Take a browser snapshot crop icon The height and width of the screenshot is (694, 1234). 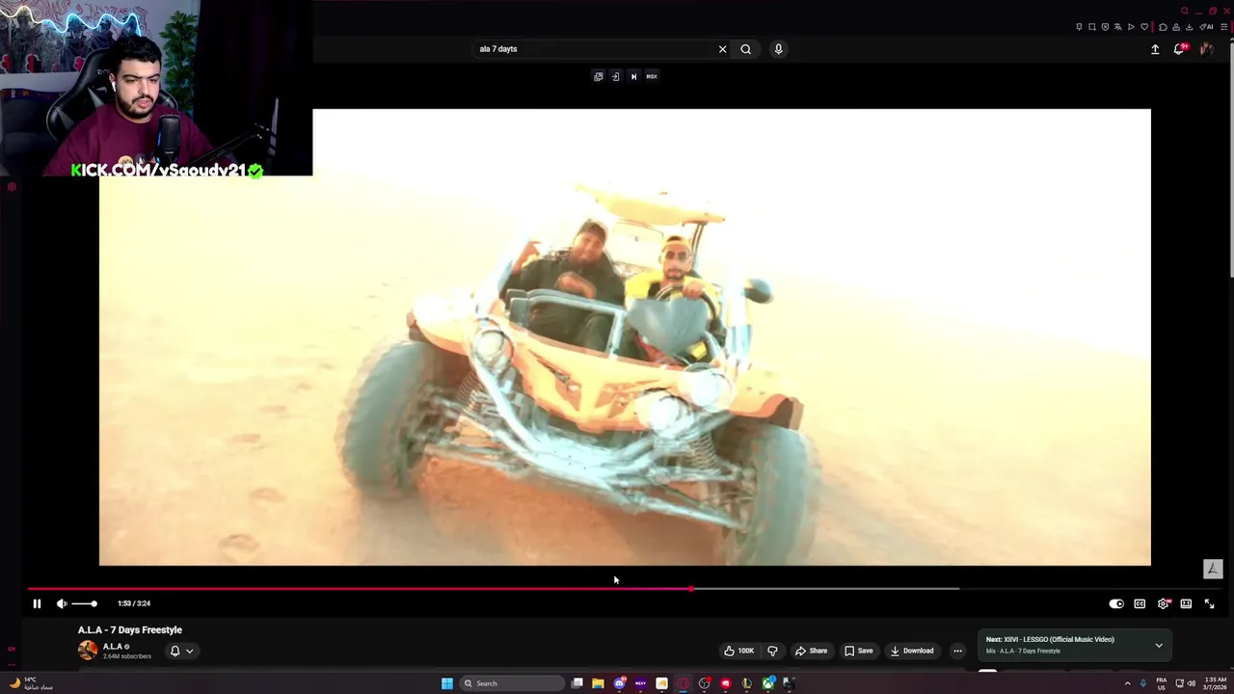click(1092, 27)
